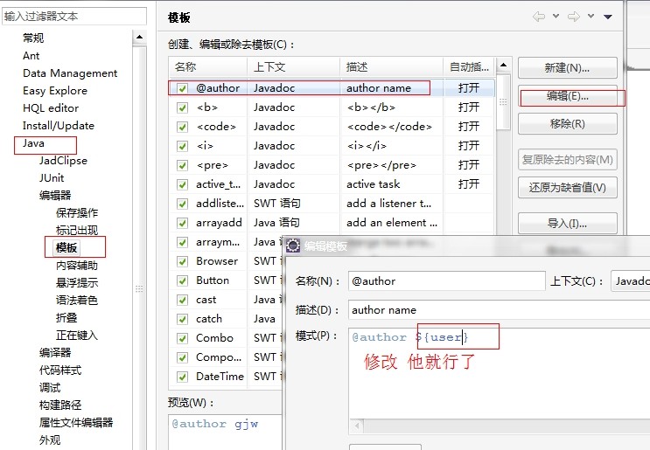This screenshot has height=450, width=650.
Task: Select the Java node in preferences tree
Action: 34,143
